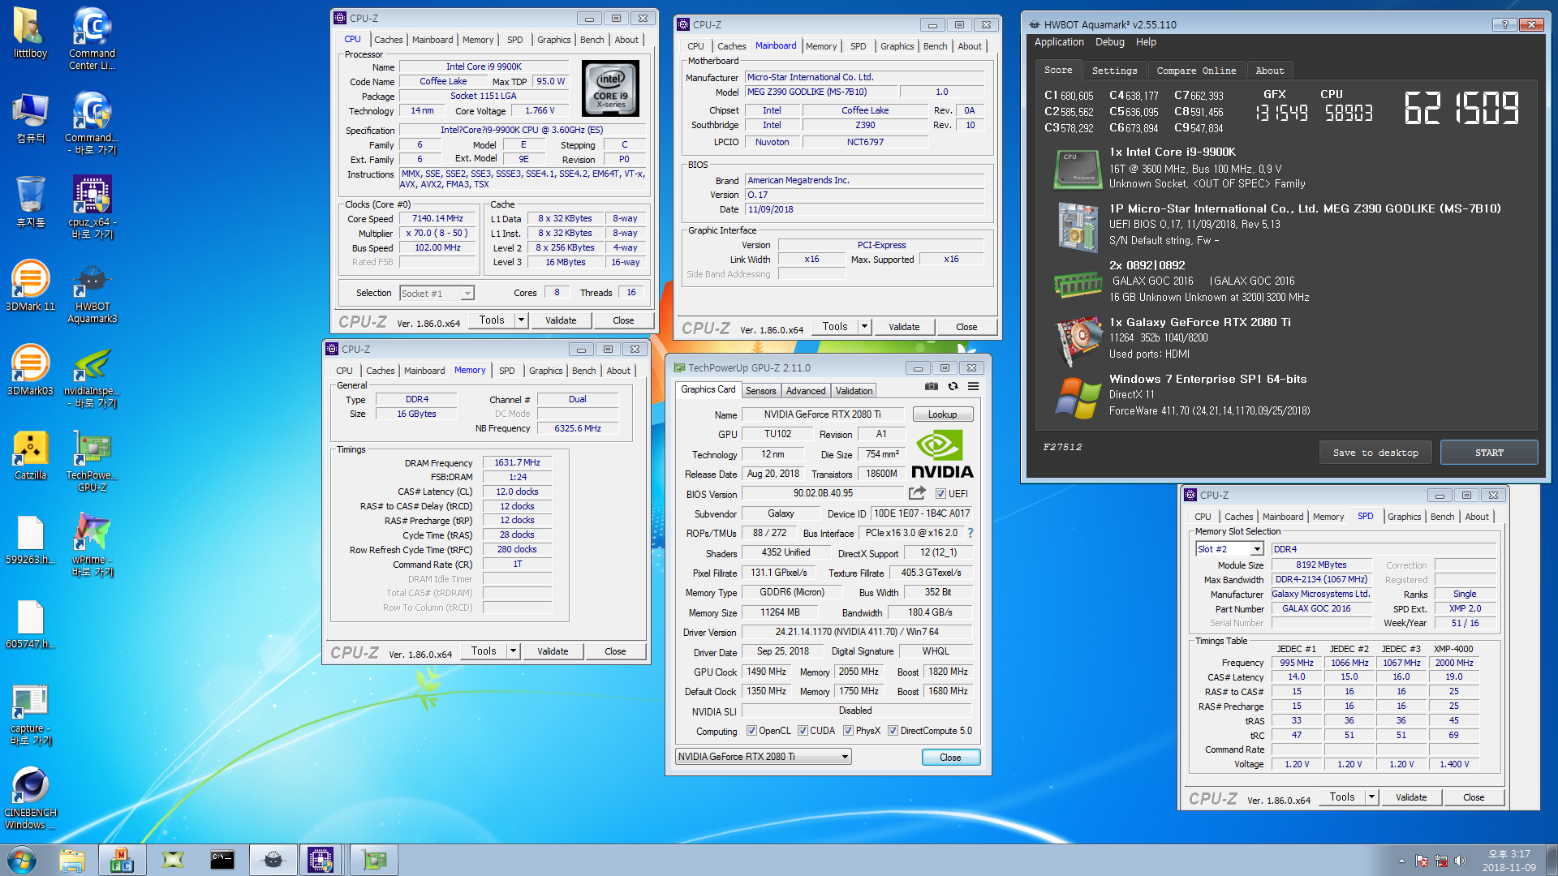Open the Debug menu in Aquamark

pos(1109,42)
